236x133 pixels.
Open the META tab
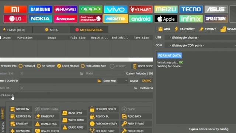tap(51, 30)
